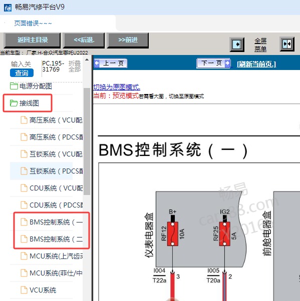Click document icon beside VCU系统

coord(24,290)
